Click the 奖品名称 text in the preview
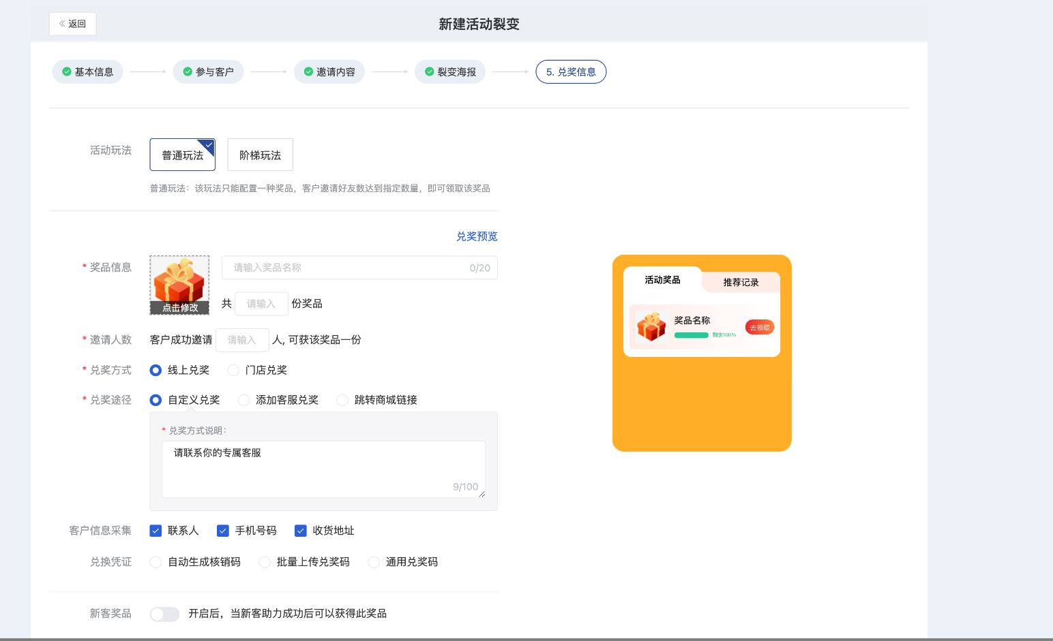The height and width of the screenshot is (641, 1053). point(692,320)
